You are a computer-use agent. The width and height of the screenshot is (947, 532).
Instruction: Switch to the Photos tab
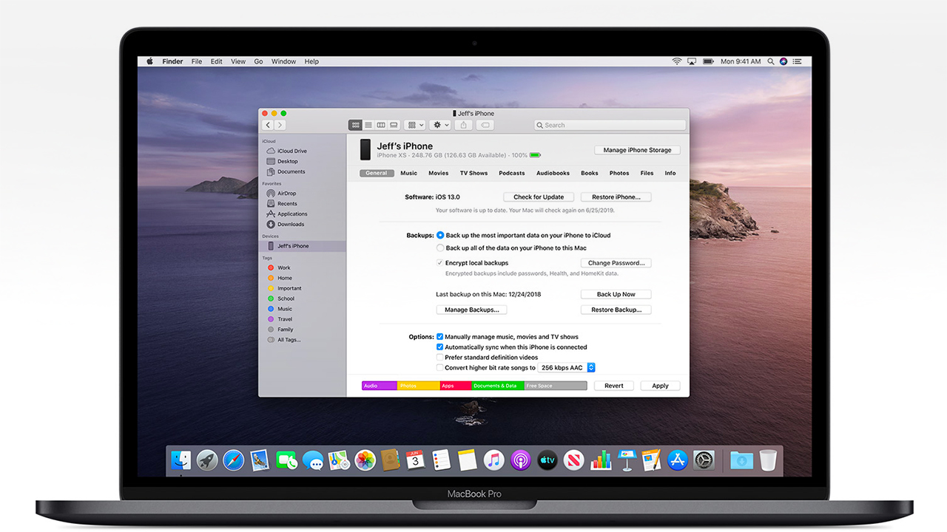coord(619,173)
